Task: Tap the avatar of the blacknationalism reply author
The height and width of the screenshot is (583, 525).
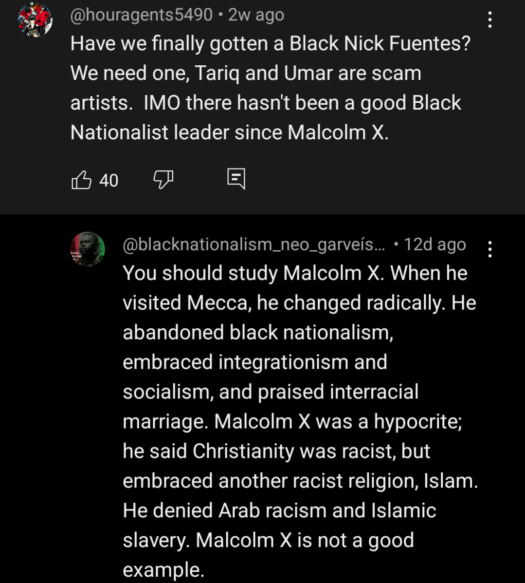Action: [88, 249]
